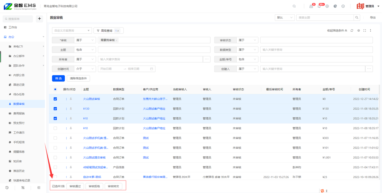
Task: Check the ¥10 row dated 18:35:17
Action: tap(55, 128)
